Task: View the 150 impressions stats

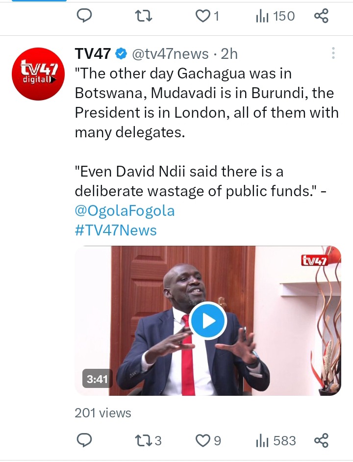Action: click(275, 16)
